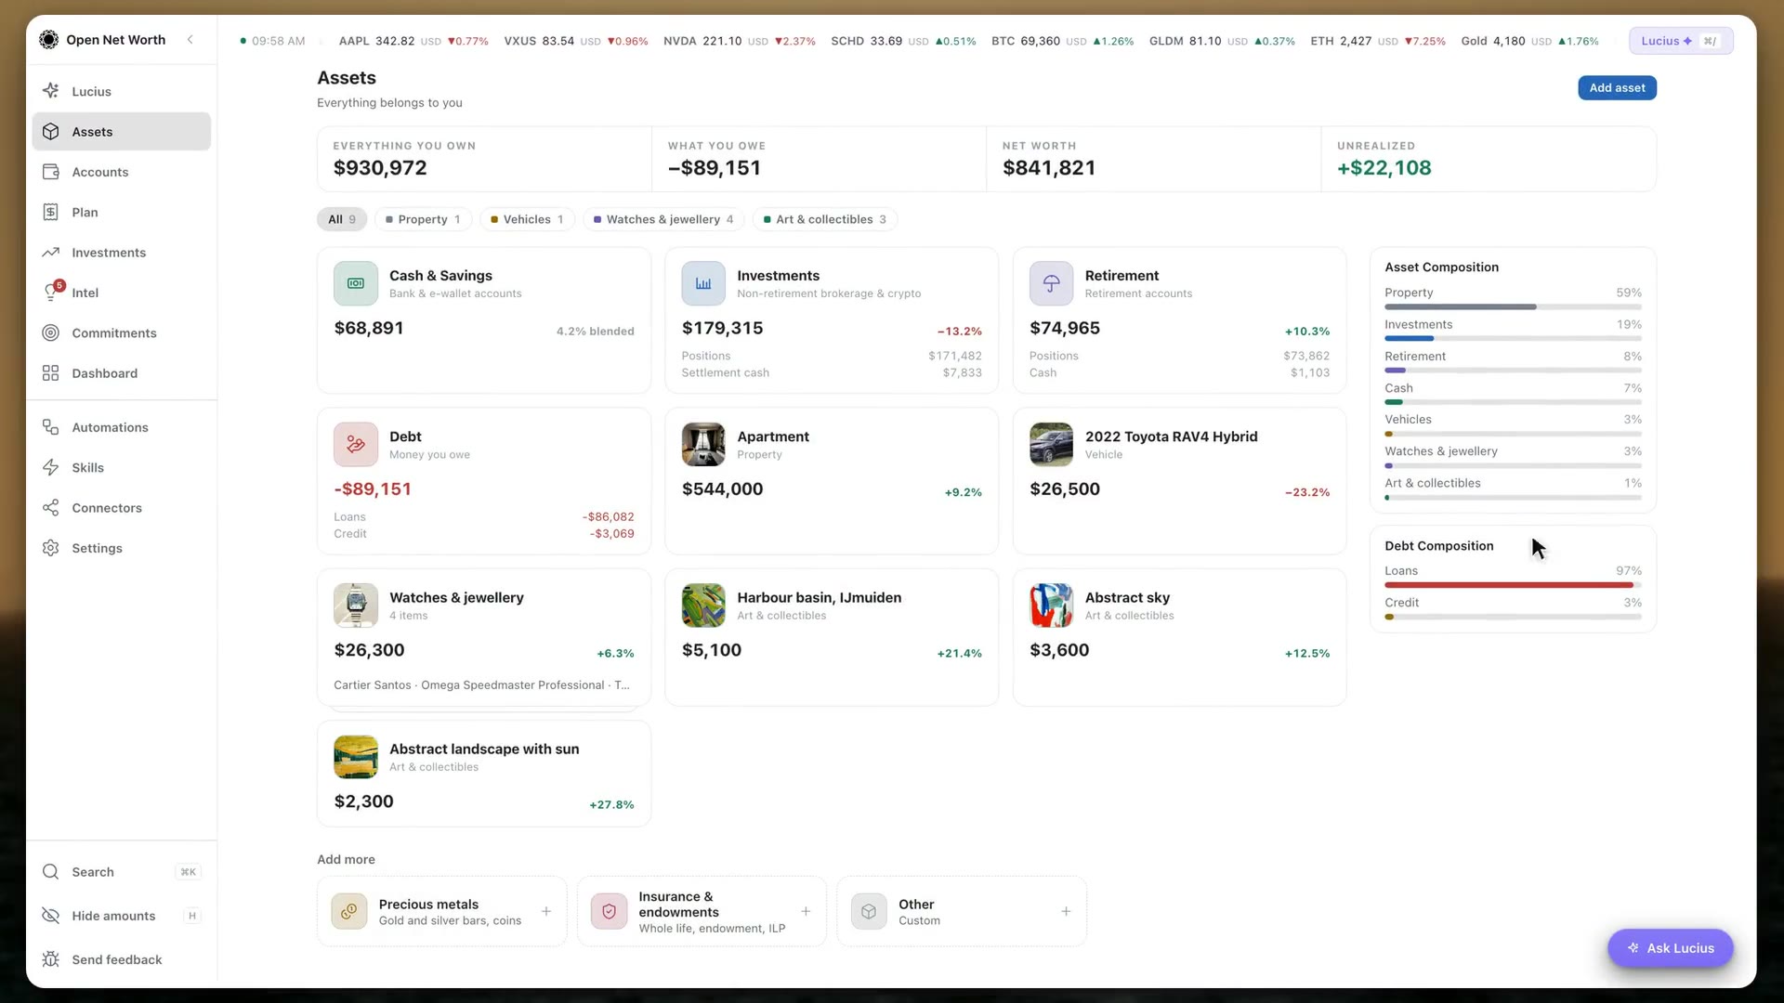Screen dimensions: 1784x1003
Task: Open the Watches & jewellery thumbnail
Action: click(356, 606)
